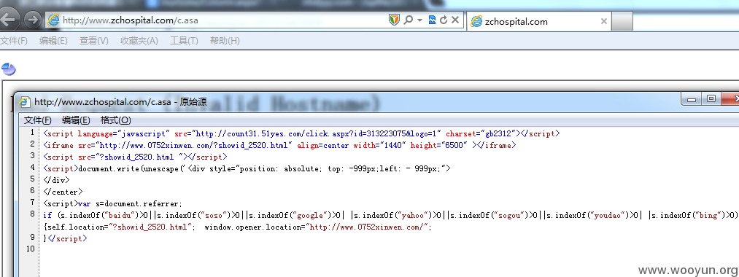Open the browser 文件(F) menu
This screenshot has height=277, width=739.
pos(14,41)
